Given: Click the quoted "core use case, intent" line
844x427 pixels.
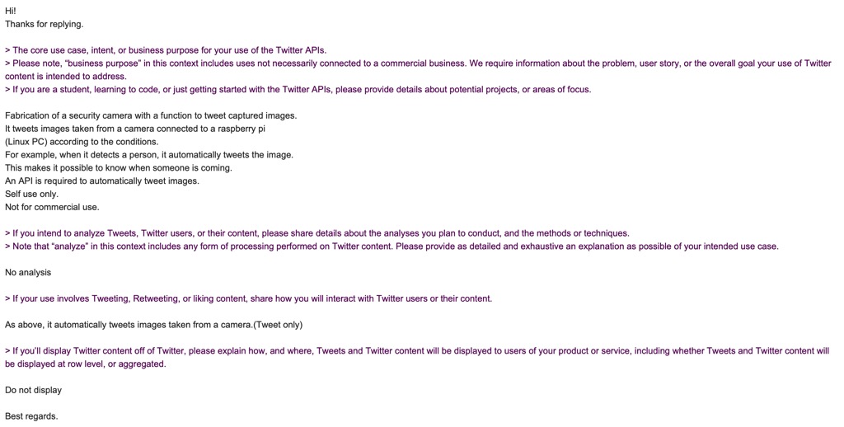Looking at the screenshot, I should point(165,50).
